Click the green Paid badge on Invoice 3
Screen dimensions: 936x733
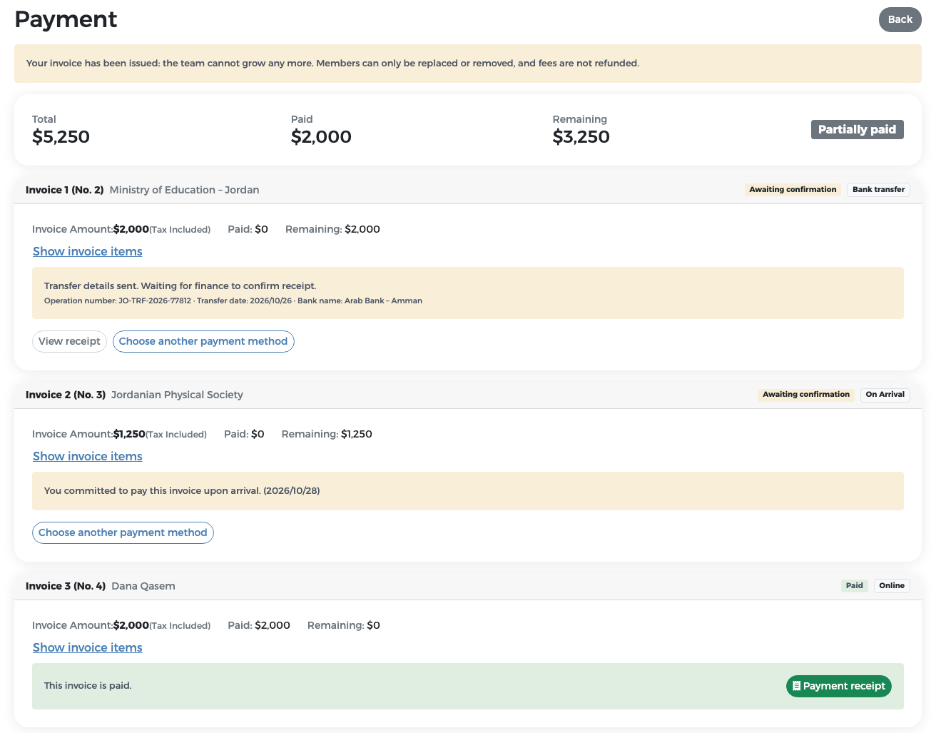(x=854, y=586)
